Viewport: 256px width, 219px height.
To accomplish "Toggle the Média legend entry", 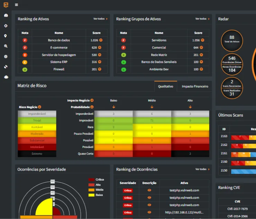I will click(x=96, y=190).
